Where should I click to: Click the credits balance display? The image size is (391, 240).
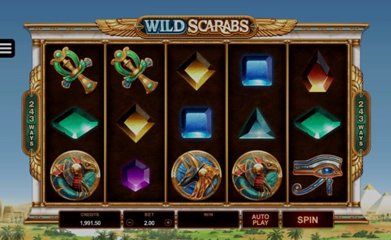click(x=90, y=219)
